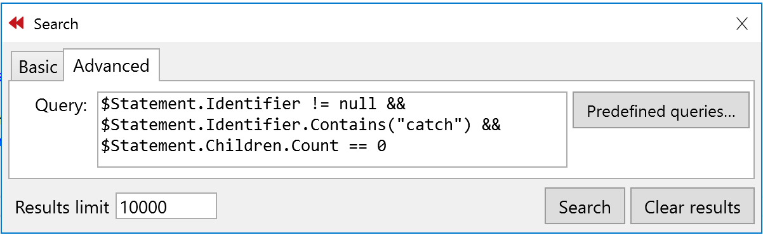Click the red double-arrow app icon
This screenshot has width=763, height=235.
click(17, 23)
